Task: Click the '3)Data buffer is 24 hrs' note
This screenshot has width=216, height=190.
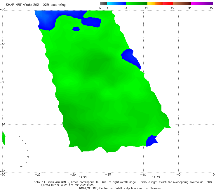Action: (x=67, y=185)
